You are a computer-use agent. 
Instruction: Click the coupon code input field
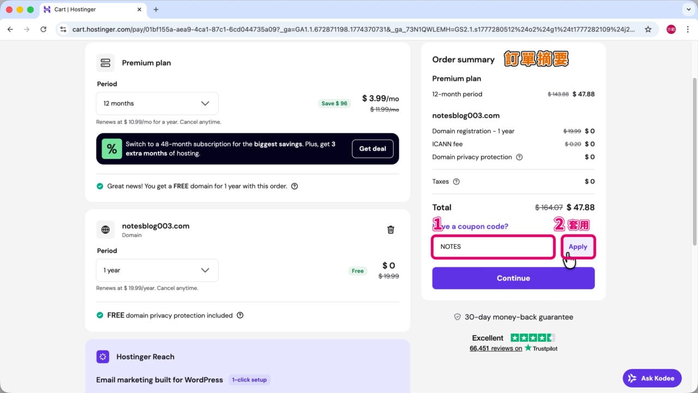pyautogui.click(x=493, y=247)
